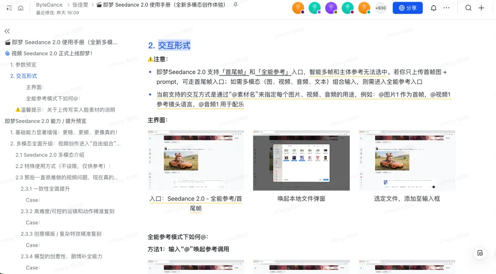Show the +930 additional collaborators
This screenshot has height=274, width=496.
click(x=381, y=8)
